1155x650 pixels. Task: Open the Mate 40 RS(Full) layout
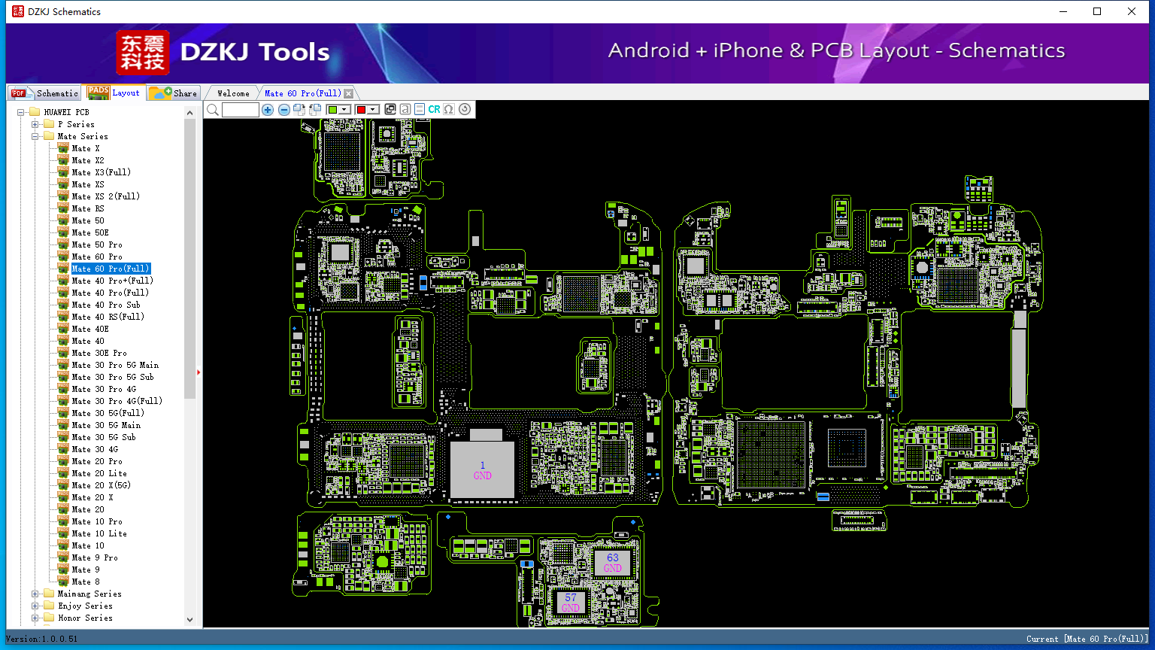pyautogui.click(x=108, y=317)
